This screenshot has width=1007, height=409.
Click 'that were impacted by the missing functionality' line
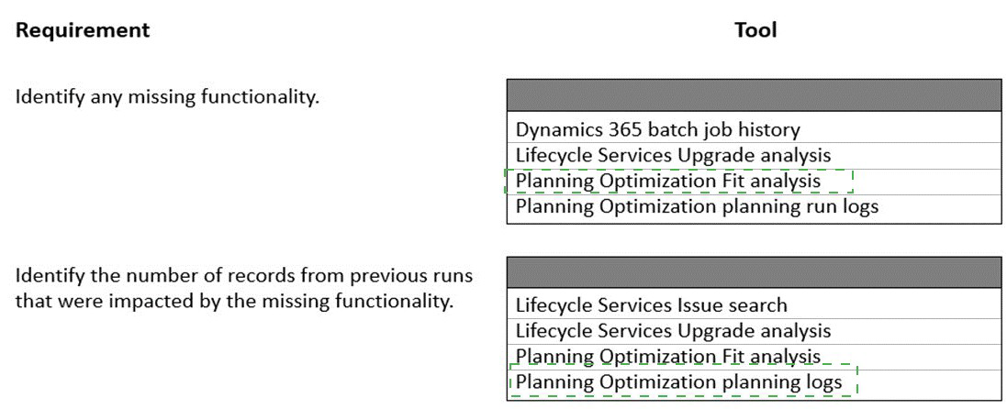click(x=234, y=300)
